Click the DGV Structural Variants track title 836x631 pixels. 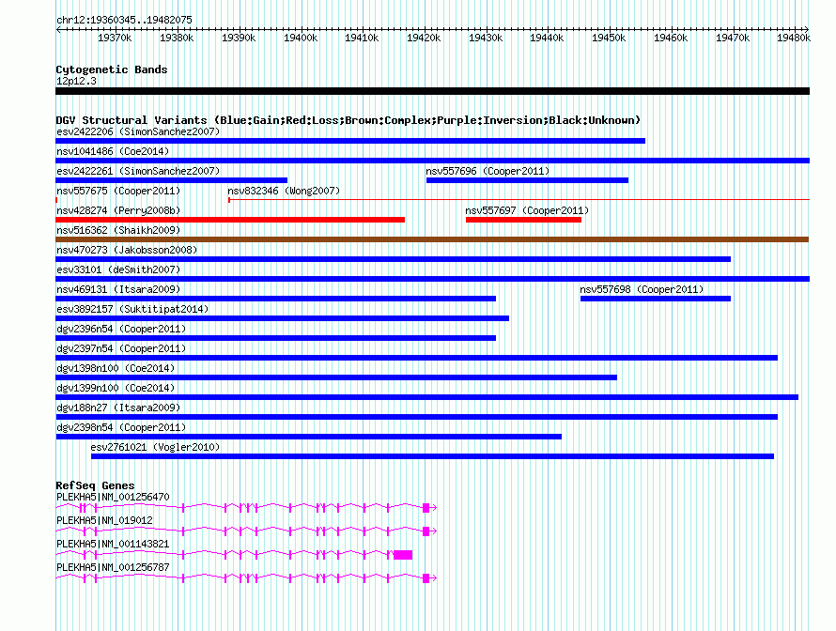pyautogui.click(x=348, y=120)
